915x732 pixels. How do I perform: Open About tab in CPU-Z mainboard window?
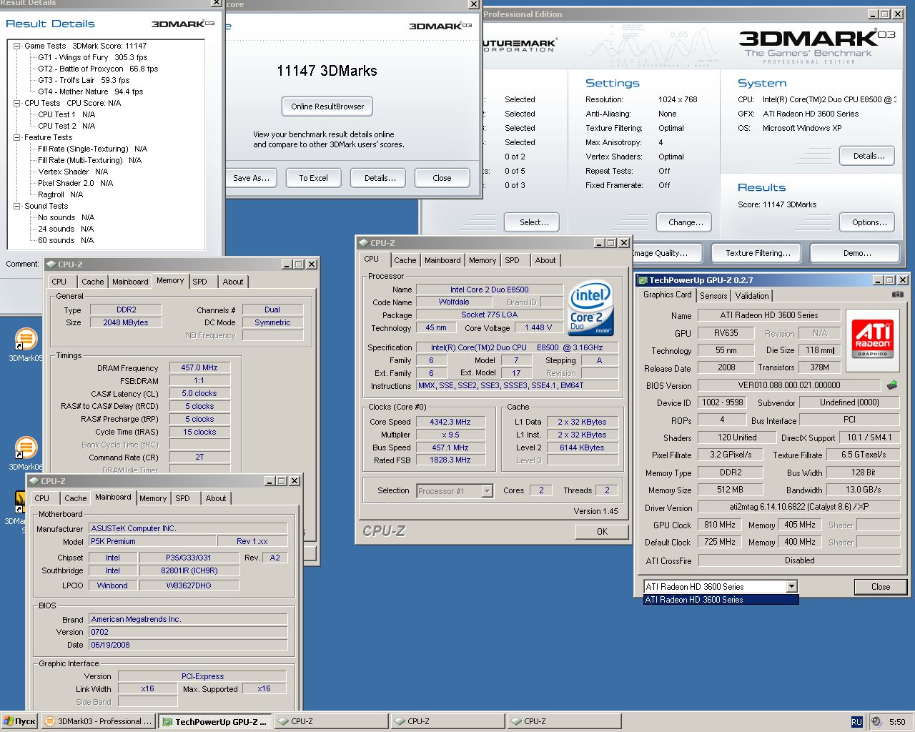point(216,498)
